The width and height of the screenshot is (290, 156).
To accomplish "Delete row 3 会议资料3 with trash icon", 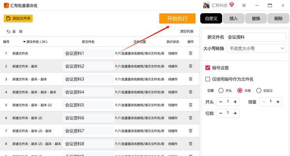I will (x=190, y=79).
